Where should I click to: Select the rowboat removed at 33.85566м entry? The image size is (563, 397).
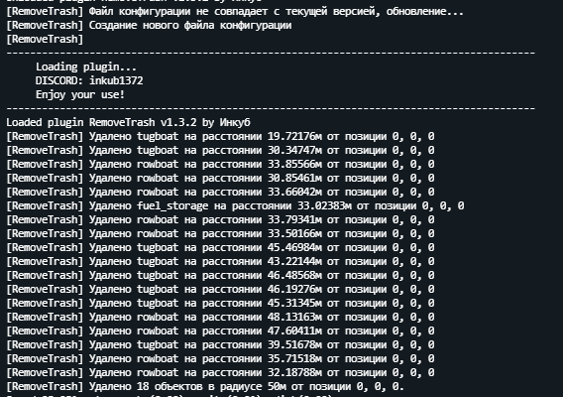pos(220,165)
